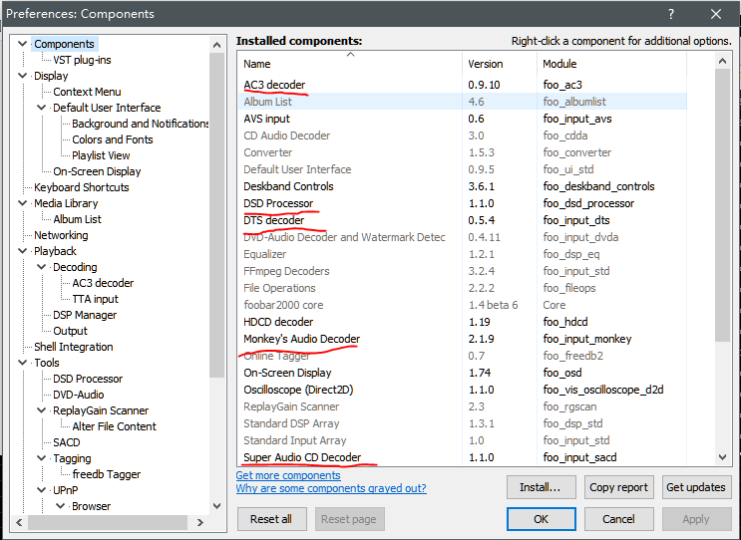The height and width of the screenshot is (540, 741).
Task: Click the Get more components link
Action: (x=288, y=475)
